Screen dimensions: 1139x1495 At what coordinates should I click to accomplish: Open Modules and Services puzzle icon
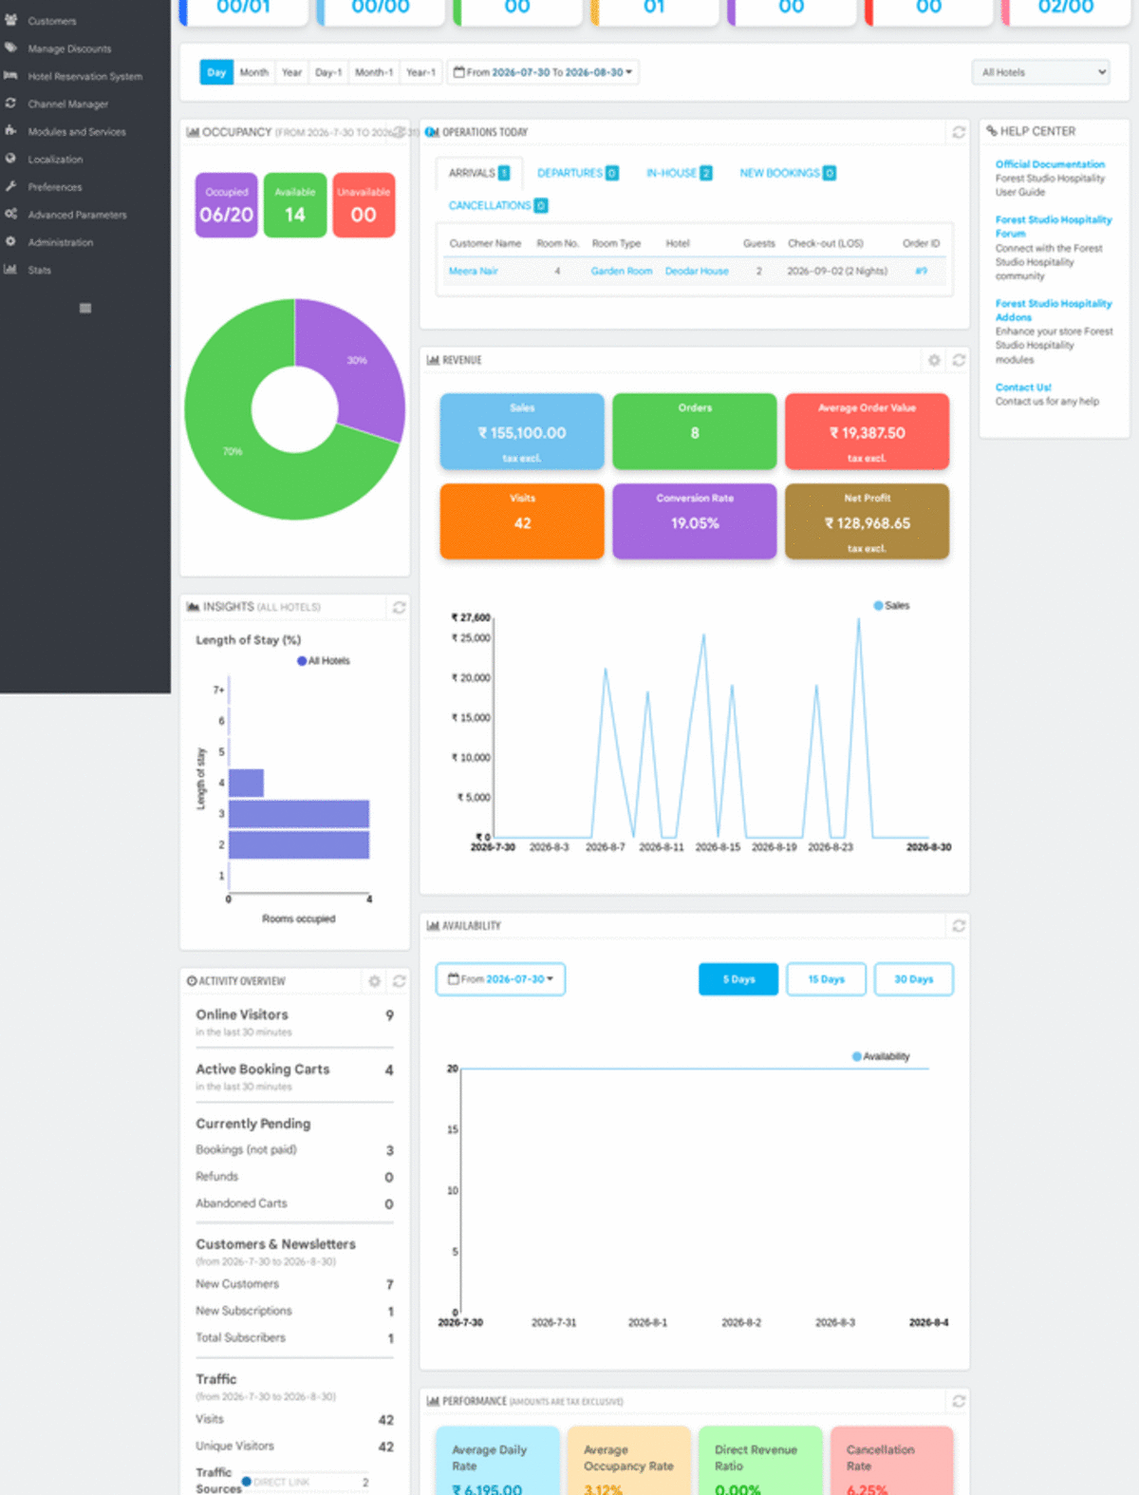click(x=11, y=130)
